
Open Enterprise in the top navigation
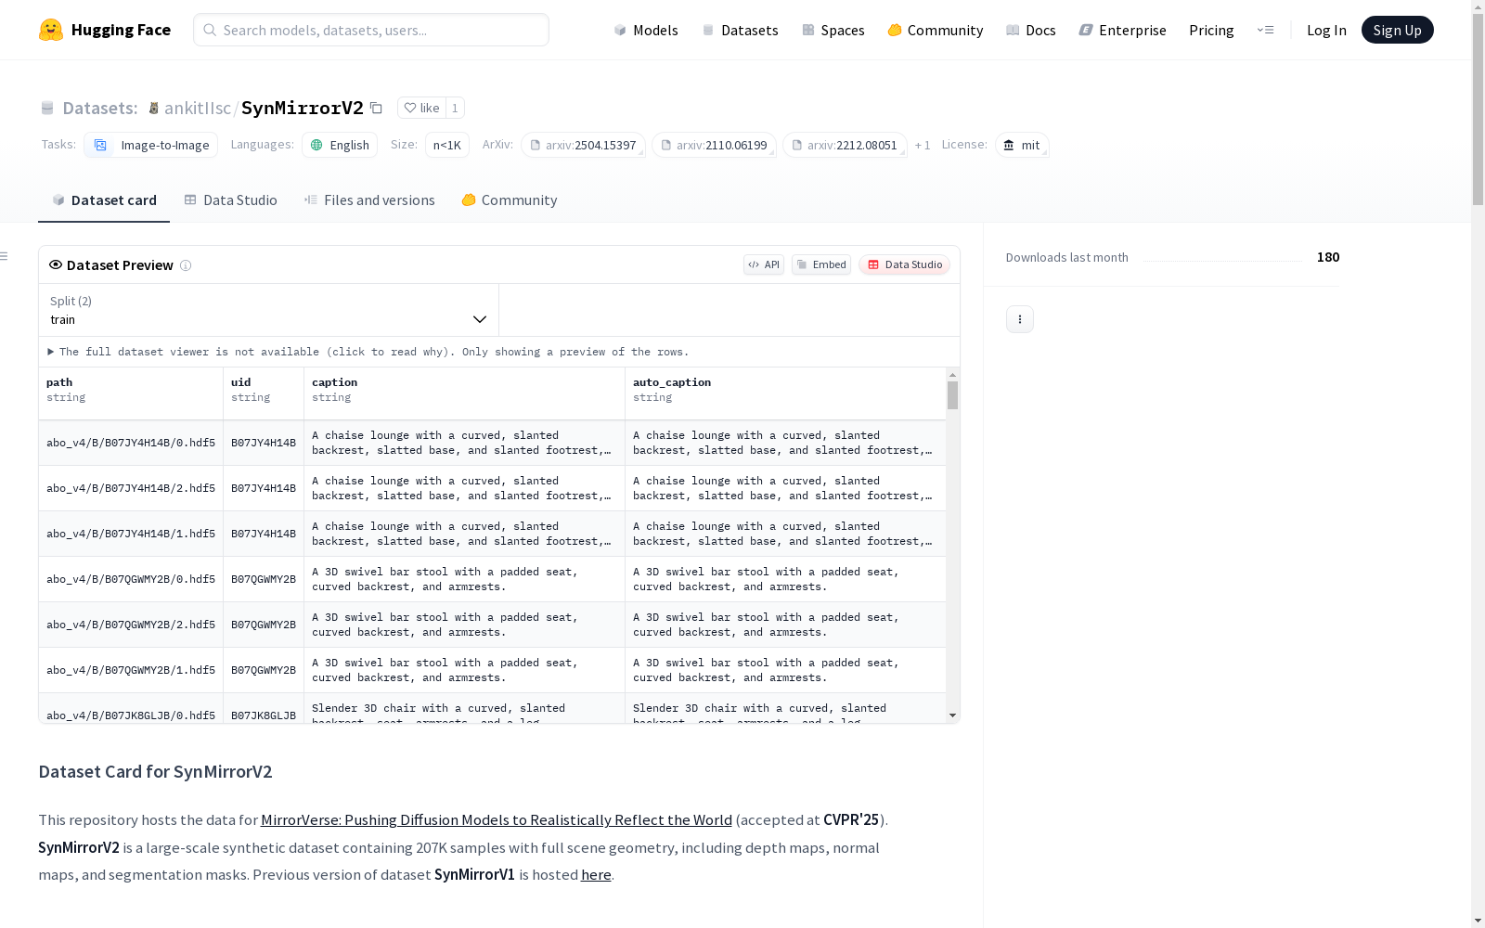click(1123, 30)
